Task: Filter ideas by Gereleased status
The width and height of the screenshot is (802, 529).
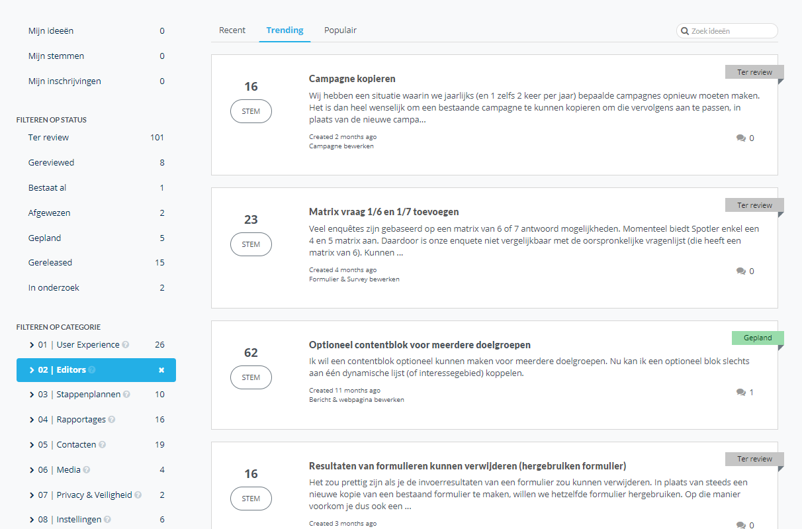Action: [x=50, y=263]
